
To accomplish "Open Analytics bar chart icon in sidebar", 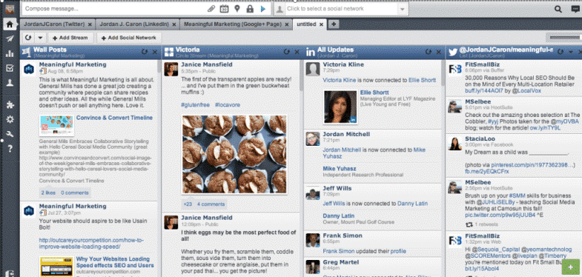I will coord(10,53).
